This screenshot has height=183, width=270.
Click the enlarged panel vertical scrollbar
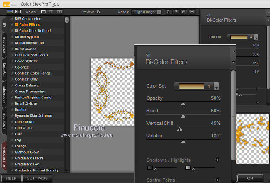click(233, 115)
